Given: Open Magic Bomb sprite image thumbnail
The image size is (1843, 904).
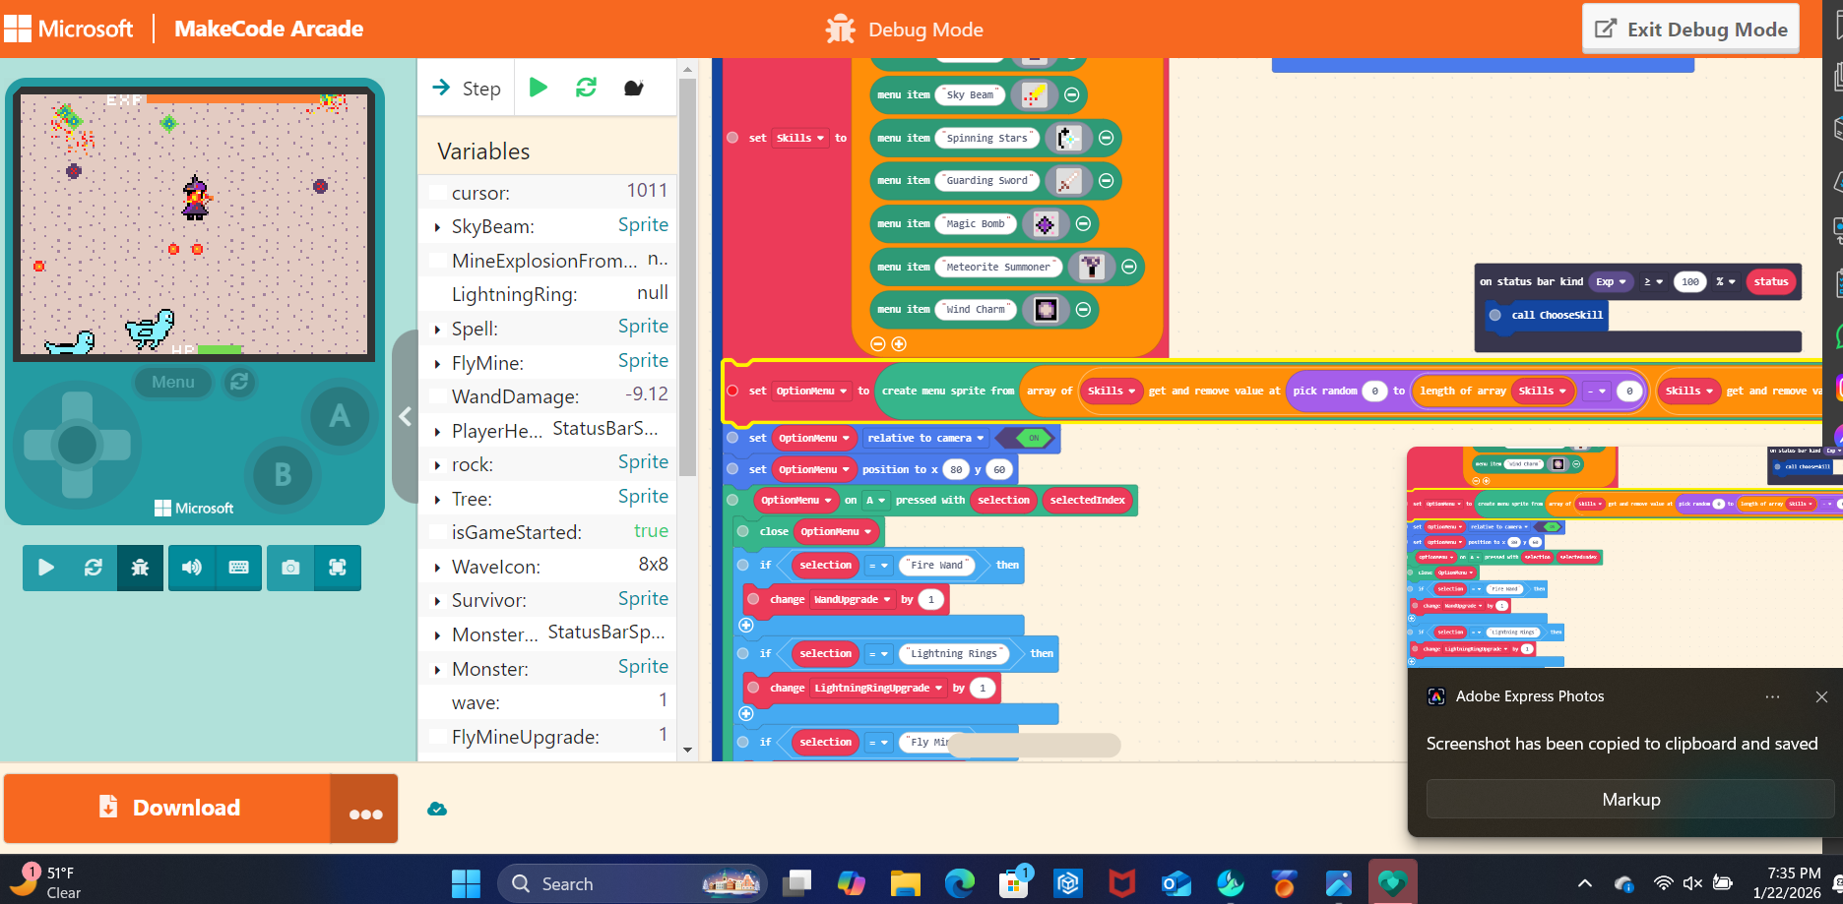Looking at the screenshot, I should (1045, 224).
